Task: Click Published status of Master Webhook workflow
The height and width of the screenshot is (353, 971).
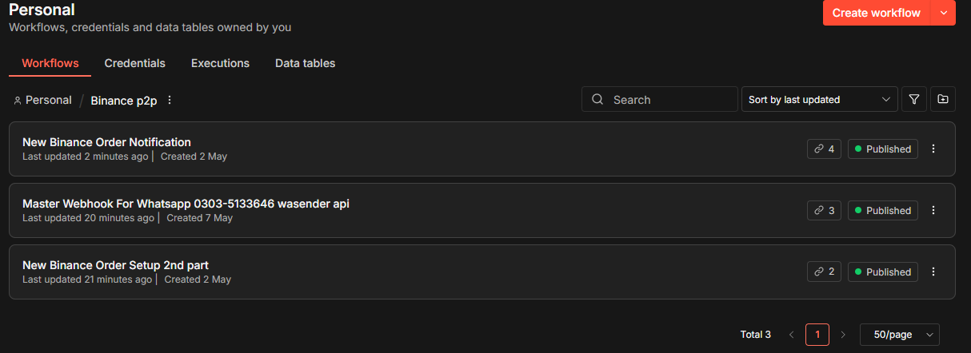Action: click(883, 210)
